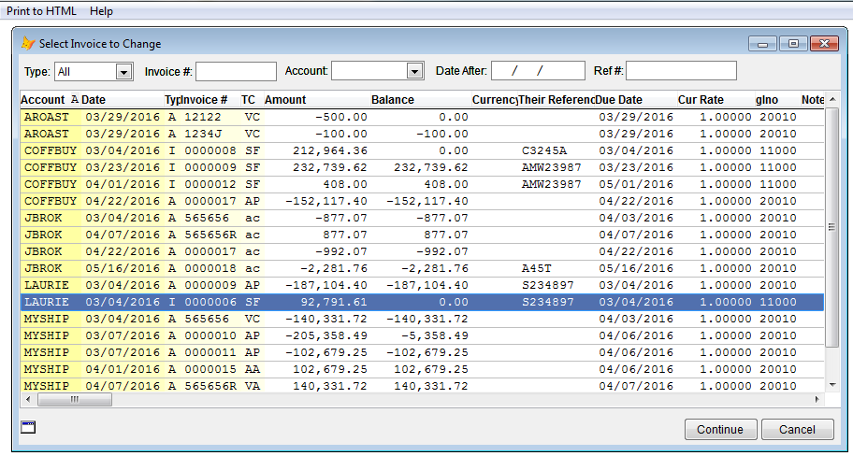Focus the Ref # input field
Image resolution: width=853 pixels, height=456 pixels.
click(x=681, y=71)
